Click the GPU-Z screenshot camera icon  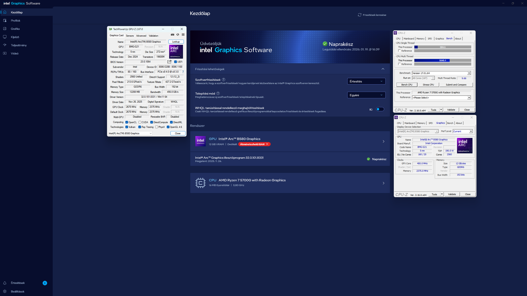click(x=173, y=35)
